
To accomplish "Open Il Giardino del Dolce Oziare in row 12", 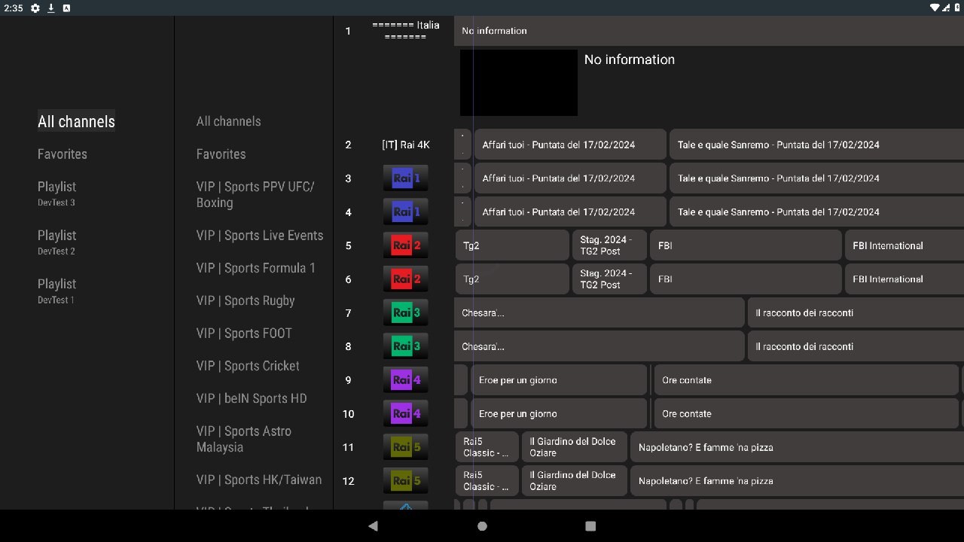I will pyautogui.click(x=574, y=481).
